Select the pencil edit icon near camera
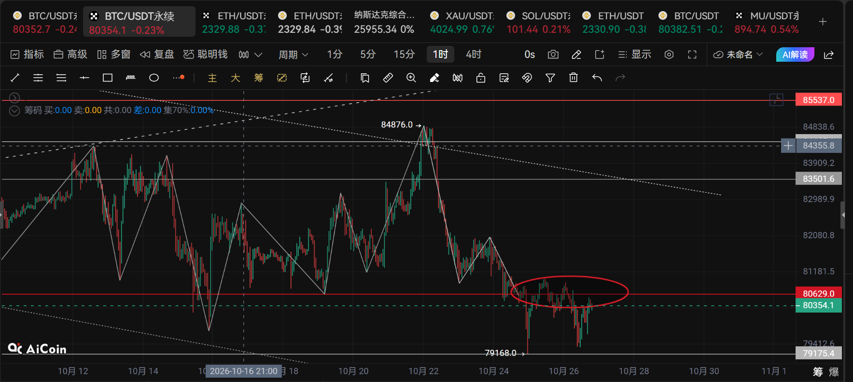This screenshot has width=853, height=382. (x=576, y=55)
